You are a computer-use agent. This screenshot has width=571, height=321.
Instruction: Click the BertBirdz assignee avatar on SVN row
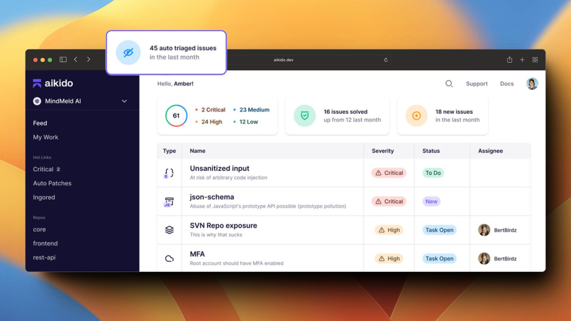484,230
